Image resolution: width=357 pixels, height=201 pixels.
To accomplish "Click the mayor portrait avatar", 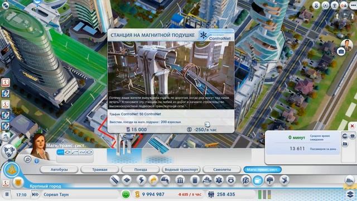I will pyautogui.click(x=347, y=45).
